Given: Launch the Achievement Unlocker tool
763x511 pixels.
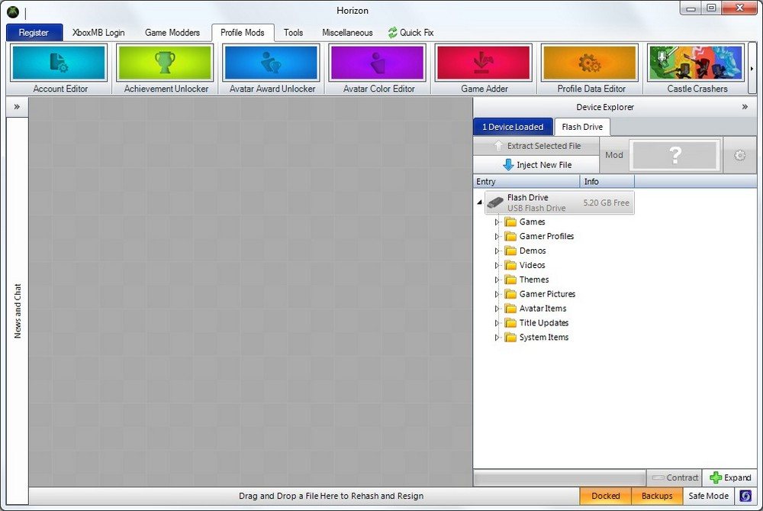Looking at the screenshot, I should tap(165, 69).
